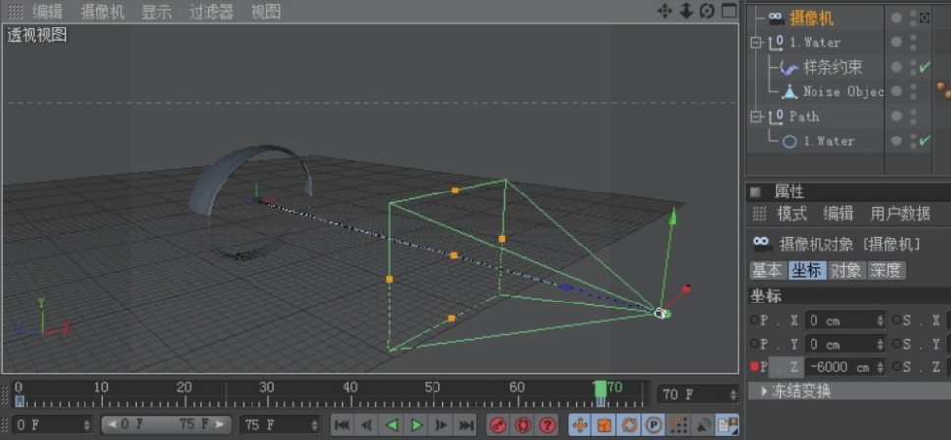Switch to the 对象 tab in attributes

click(845, 270)
